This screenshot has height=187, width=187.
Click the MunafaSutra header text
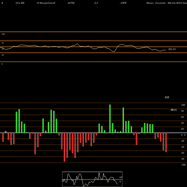[x=47, y=3]
